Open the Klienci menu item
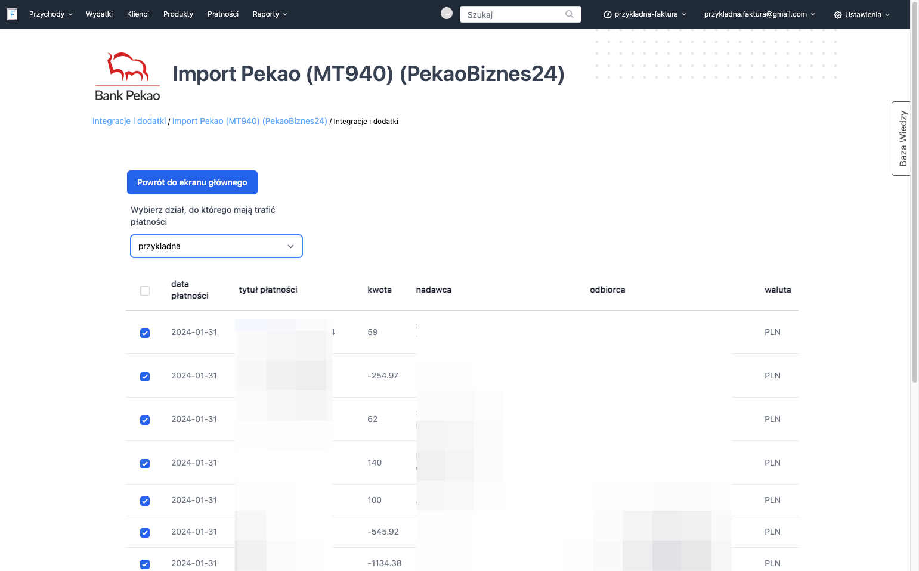This screenshot has width=919, height=571. point(138,14)
